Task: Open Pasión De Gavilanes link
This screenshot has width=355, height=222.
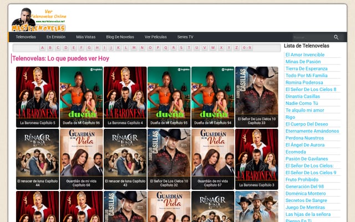Action: 307,159
